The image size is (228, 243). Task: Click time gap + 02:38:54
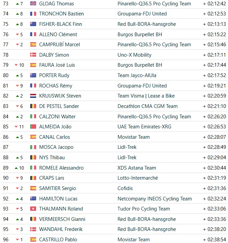point(214,239)
